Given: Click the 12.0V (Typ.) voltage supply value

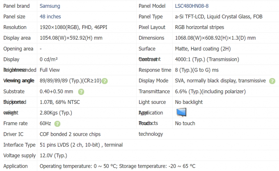Looking at the screenshot, I should point(53,155).
